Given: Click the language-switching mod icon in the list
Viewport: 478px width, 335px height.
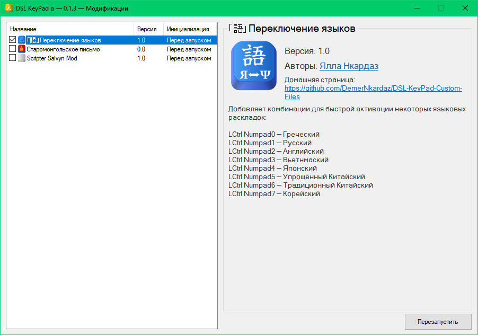Looking at the screenshot, I should [x=22, y=40].
